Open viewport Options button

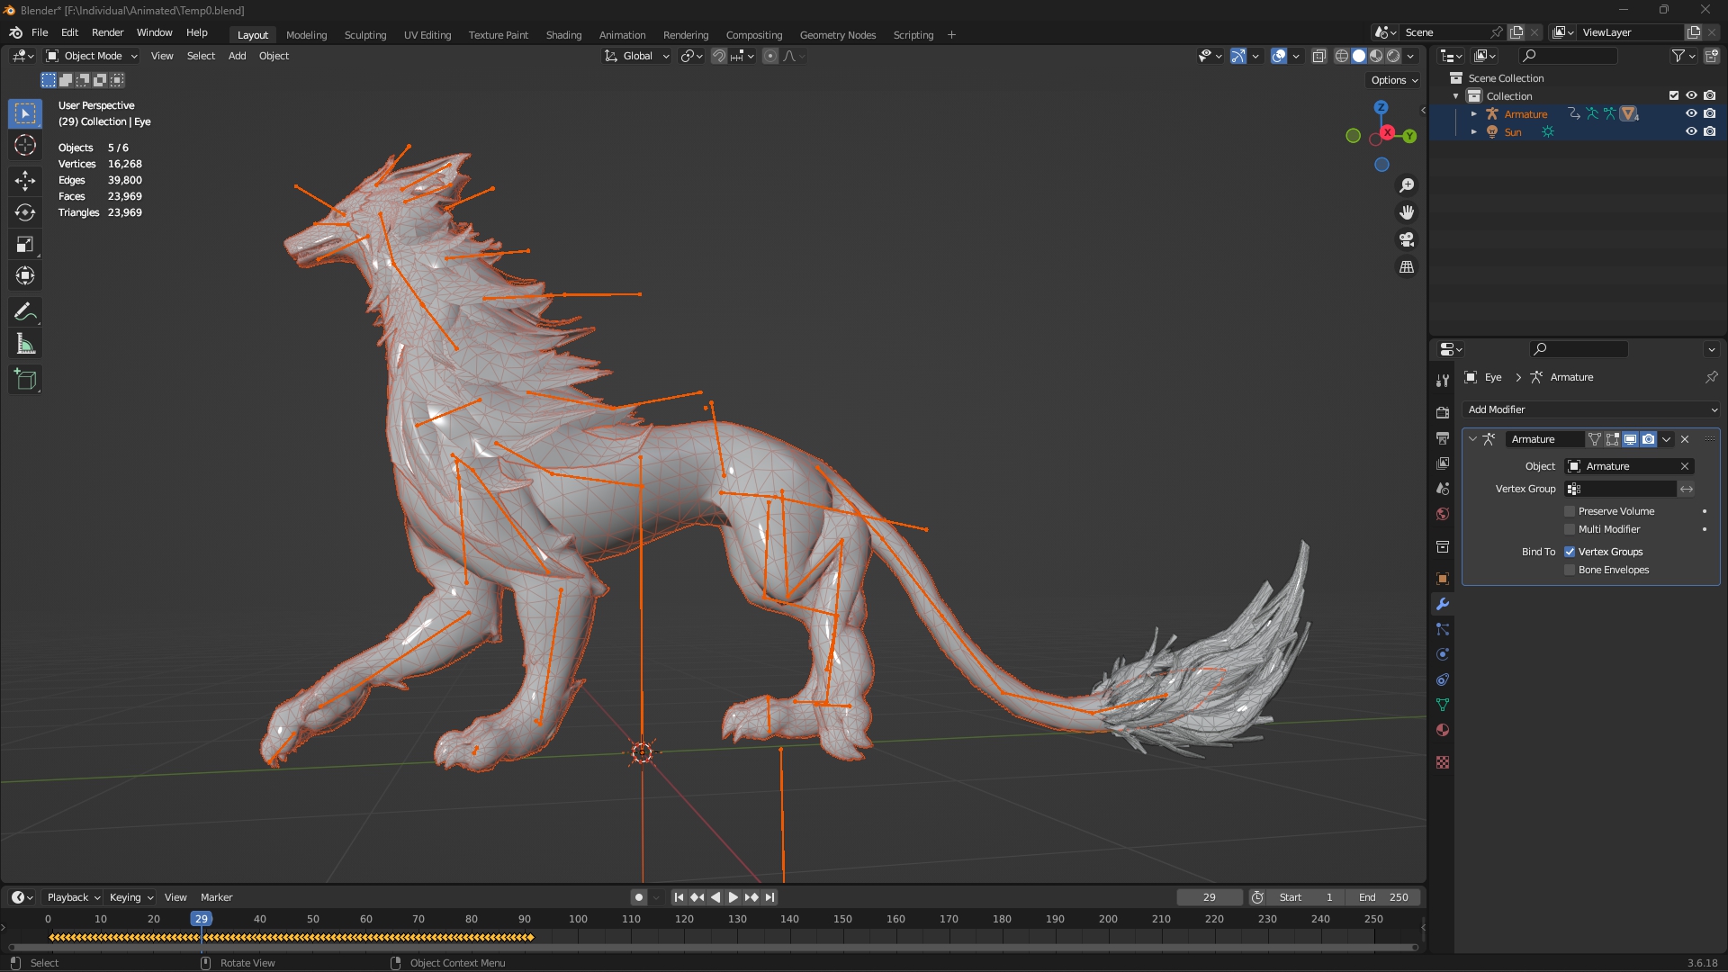pyautogui.click(x=1393, y=80)
